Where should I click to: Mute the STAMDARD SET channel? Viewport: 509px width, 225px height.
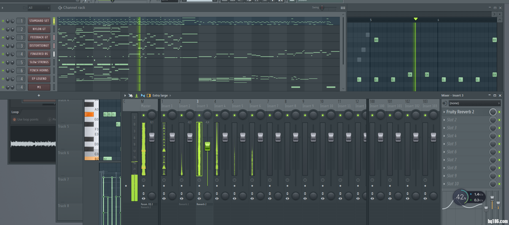pos(3,21)
